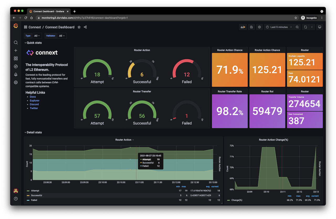Open a new browser tab

(x=75, y=11)
